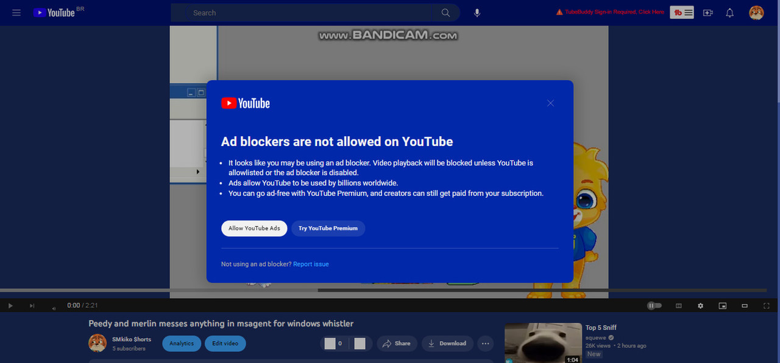The image size is (780, 363).
Task: Click the video progress bar
Action: 383,290
